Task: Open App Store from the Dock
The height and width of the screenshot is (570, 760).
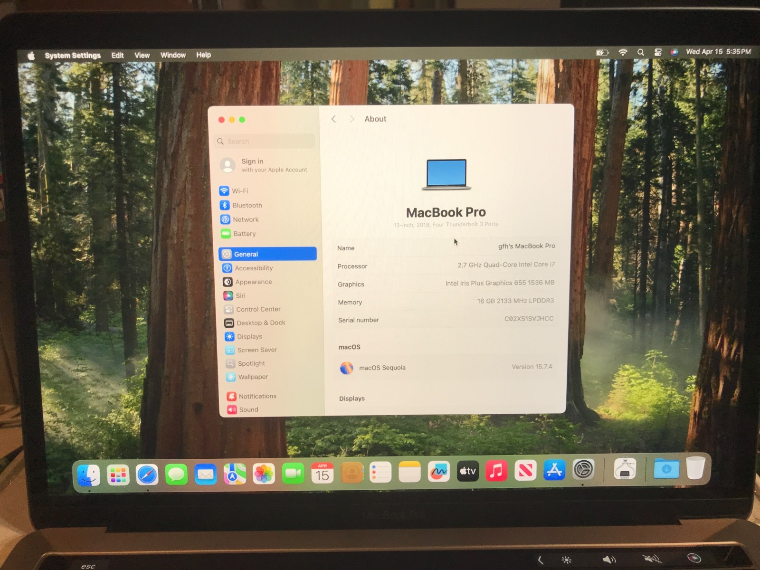Action: tap(554, 470)
